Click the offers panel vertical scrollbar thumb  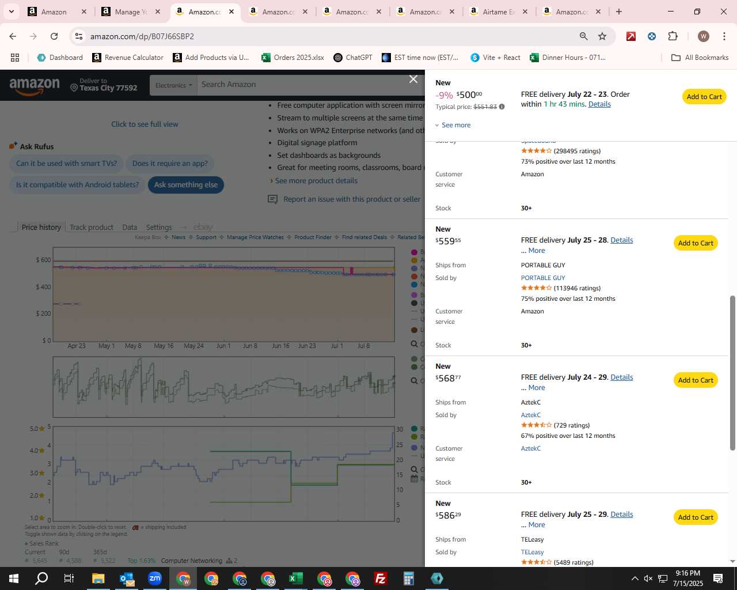(732, 373)
